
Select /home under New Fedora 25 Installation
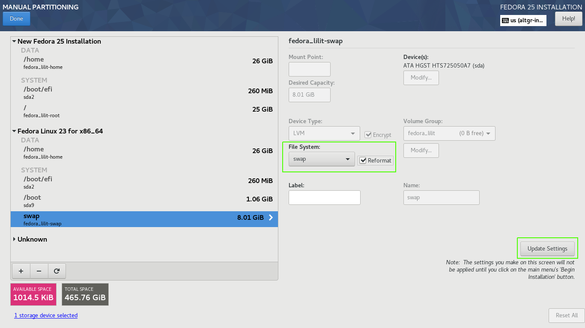(144, 63)
